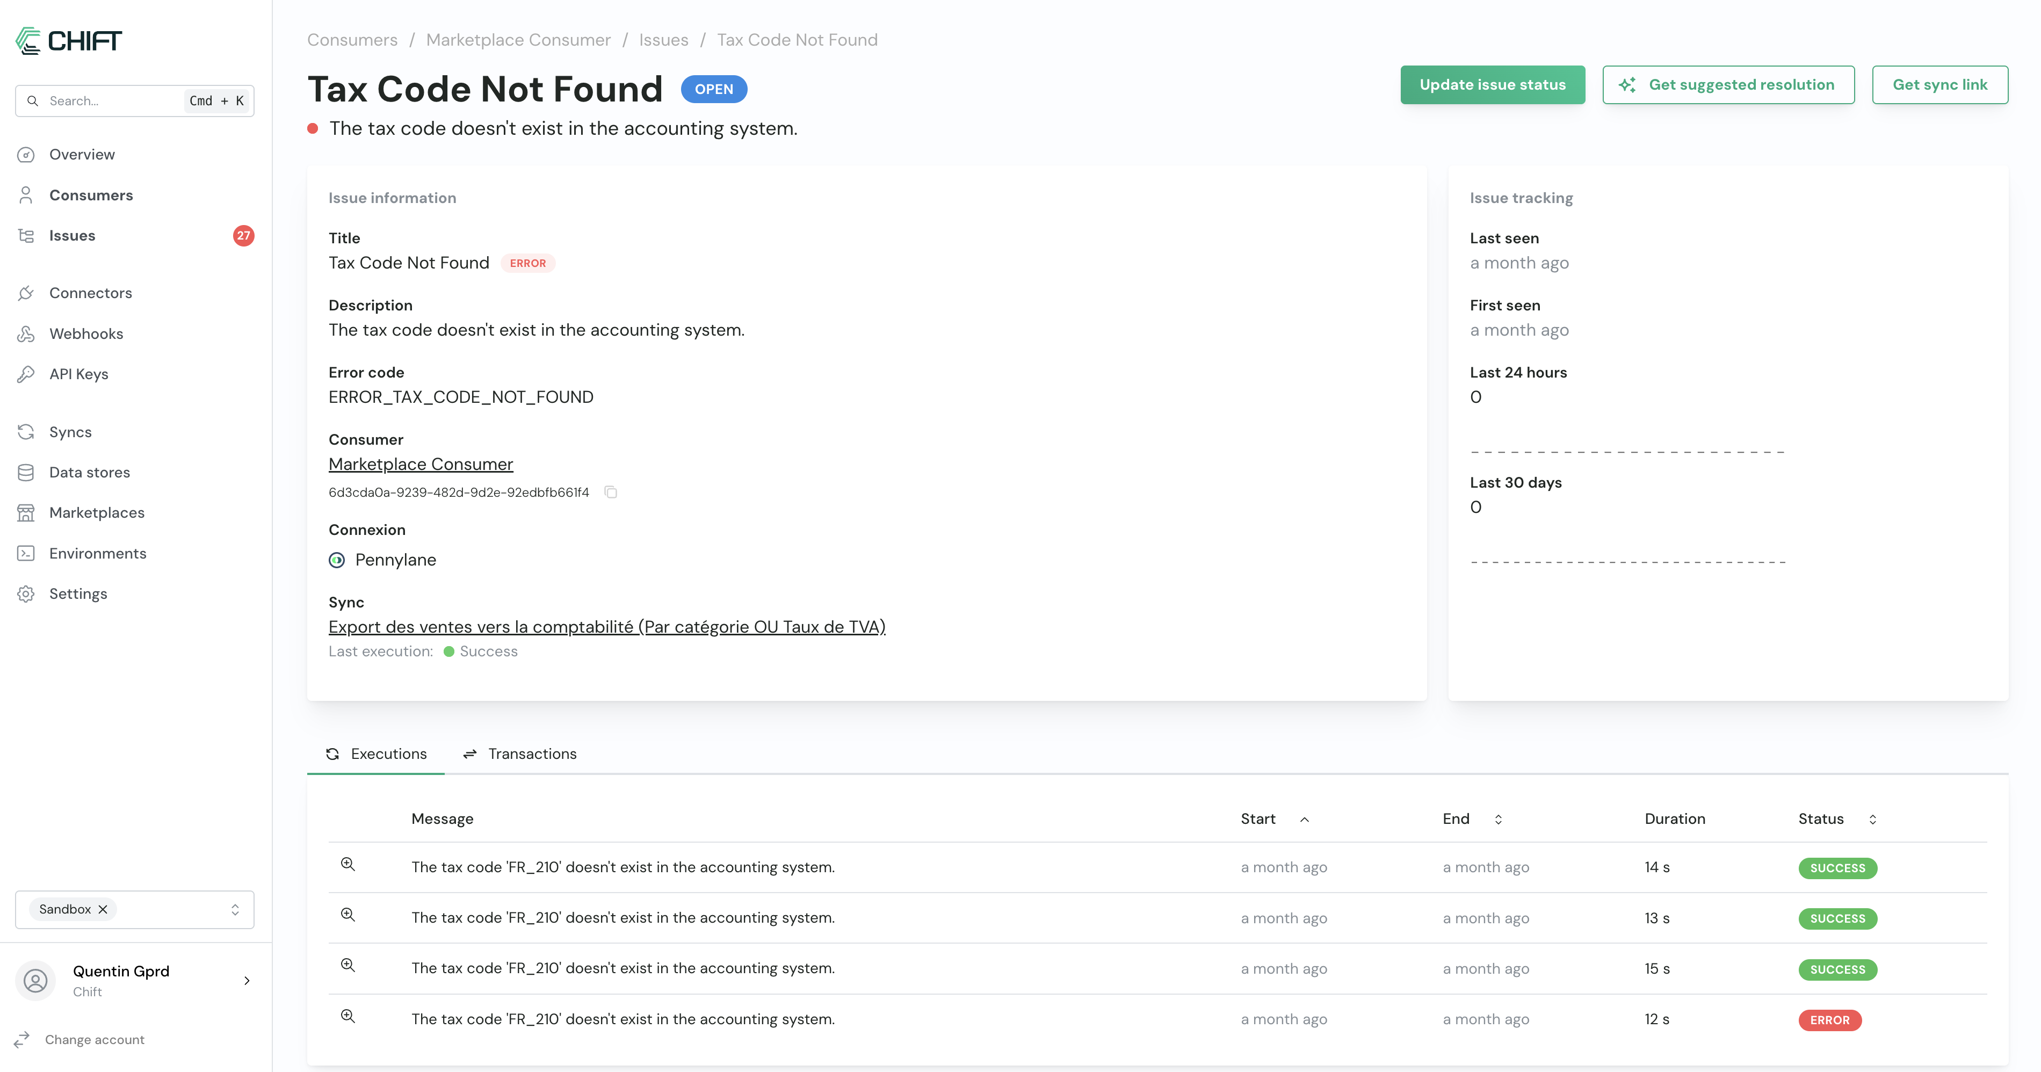Click the Chift logo

pyautogui.click(x=69, y=40)
